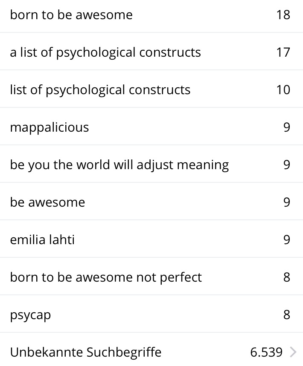Click the 'psycap' search term

click(30, 315)
